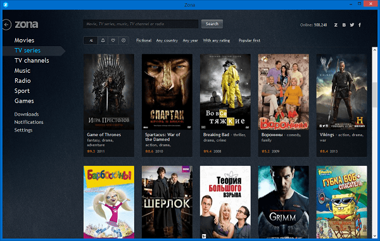This screenshot has height=241, width=380.
Task: Click the back arrow beside the zona logo
Action: [7, 25]
